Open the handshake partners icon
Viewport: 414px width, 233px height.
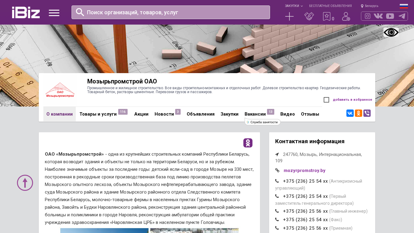pos(309,16)
